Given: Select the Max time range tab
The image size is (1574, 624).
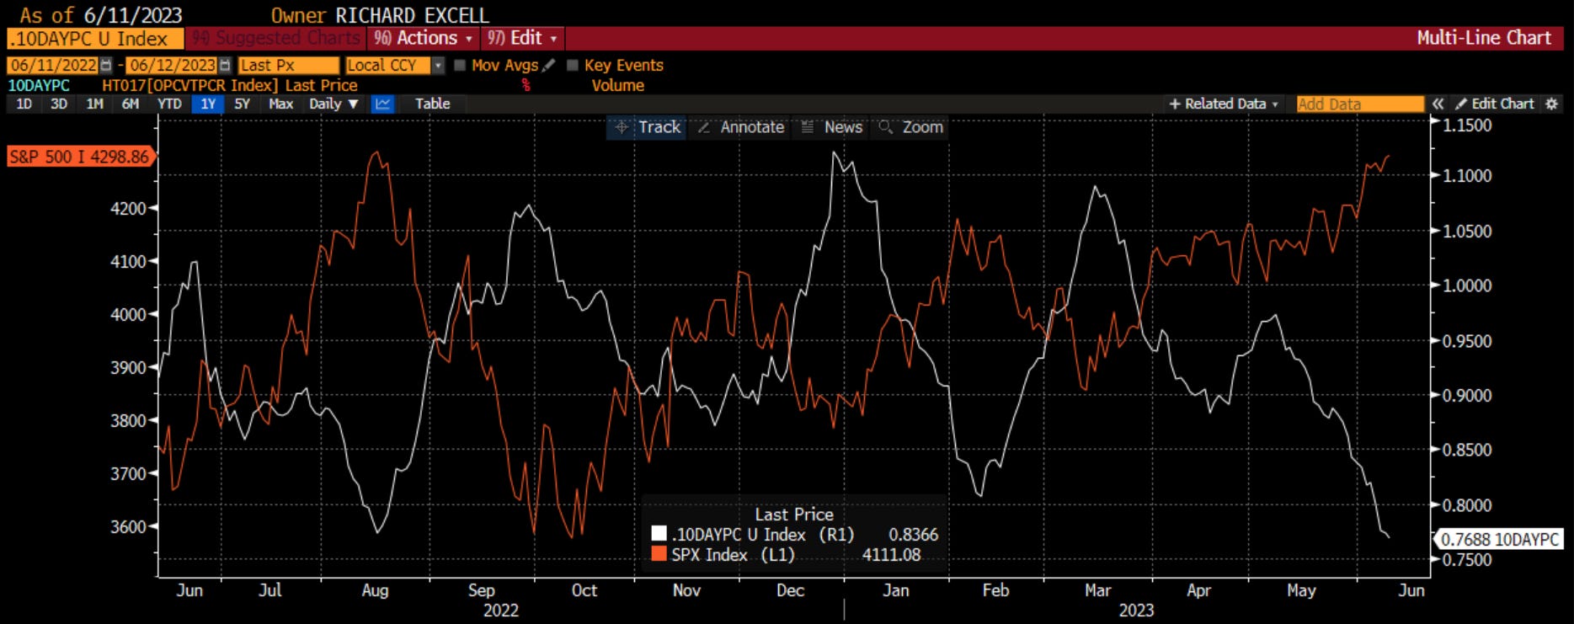Looking at the screenshot, I should [x=280, y=104].
